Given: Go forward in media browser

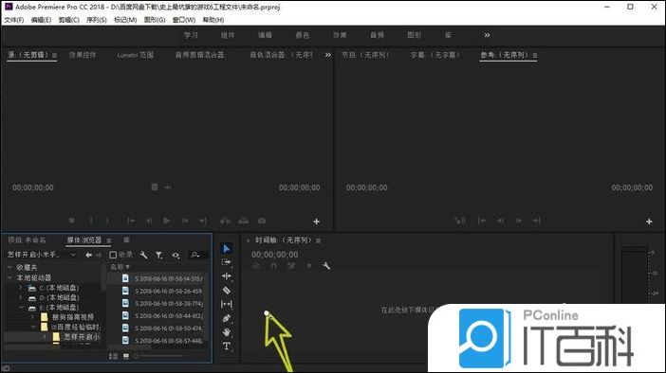Looking at the screenshot, I should tap(99, 255).
